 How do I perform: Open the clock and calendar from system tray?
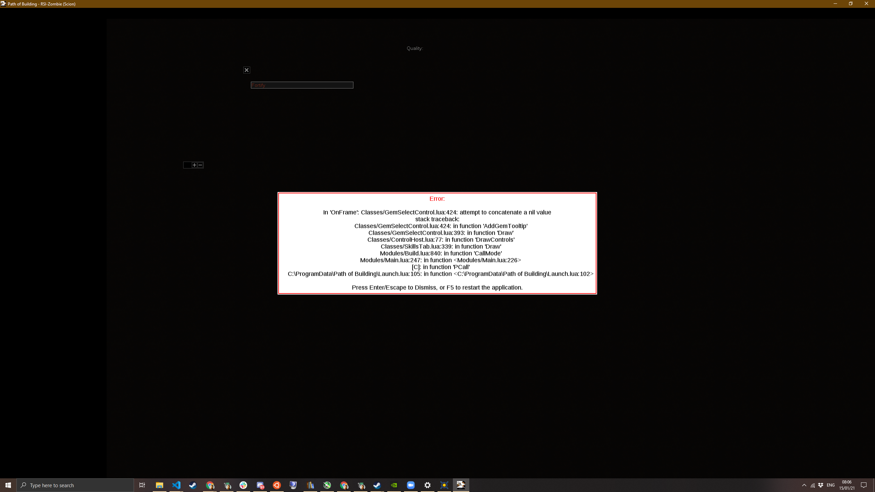click(847, 485)
